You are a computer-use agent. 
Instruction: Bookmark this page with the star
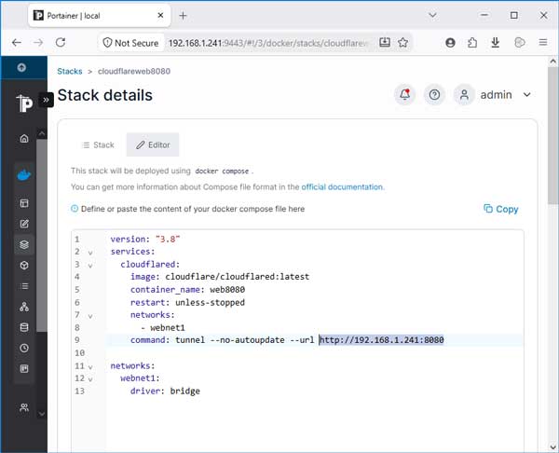pos(402,43)
